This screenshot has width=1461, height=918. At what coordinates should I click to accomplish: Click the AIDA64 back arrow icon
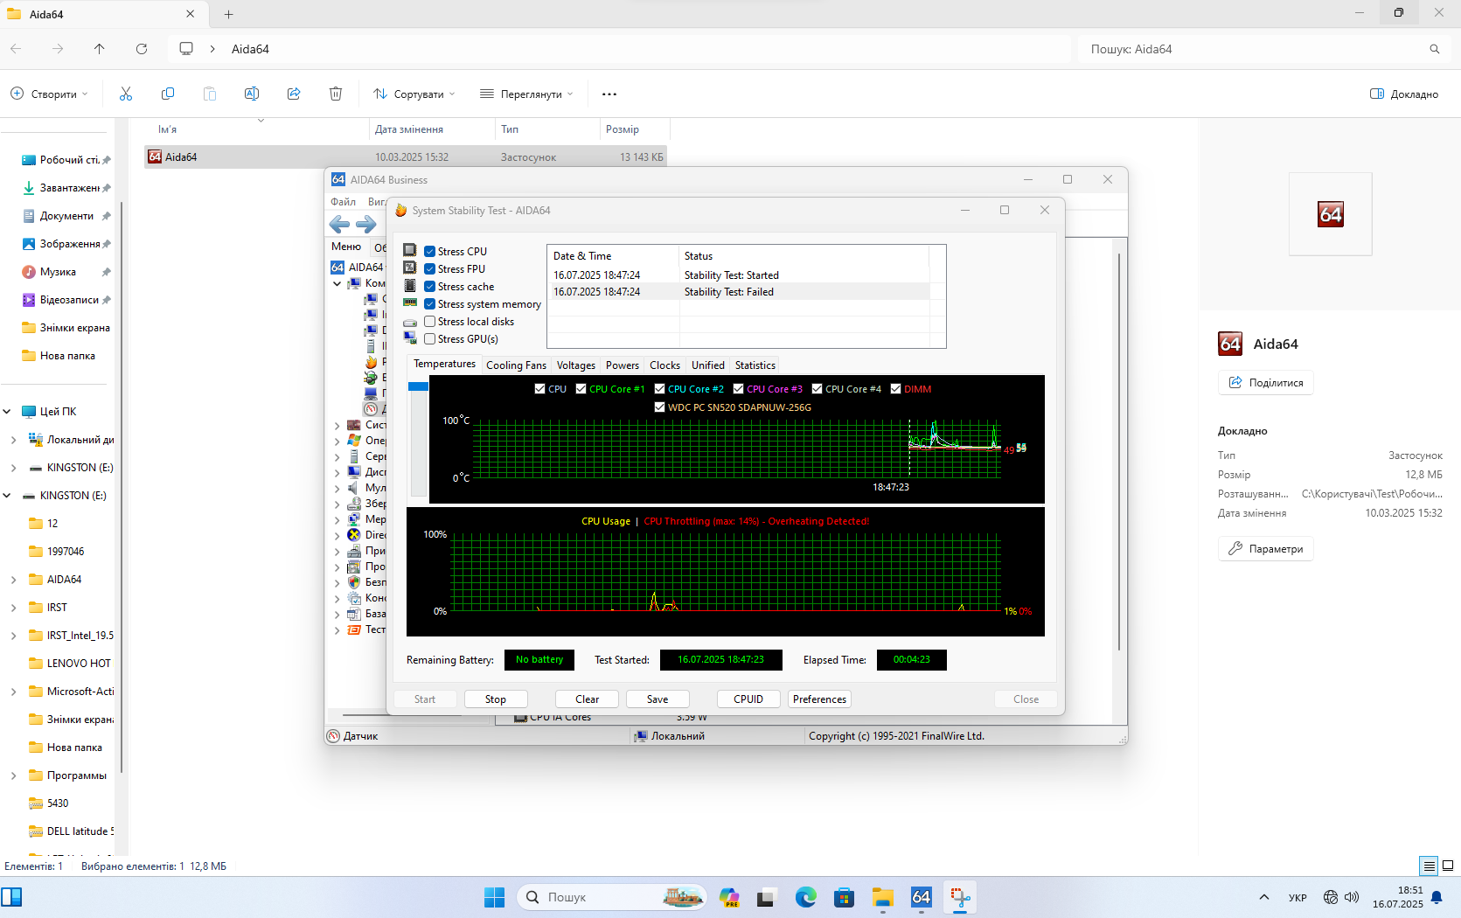point(339,225)
